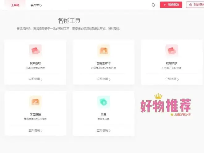Expand the arrow beside 录音 立即使用

tap(110, 131)
